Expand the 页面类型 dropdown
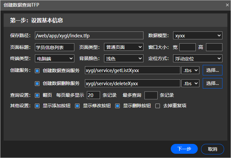Screen dimensions: 231x158 [x=123, y=47]
